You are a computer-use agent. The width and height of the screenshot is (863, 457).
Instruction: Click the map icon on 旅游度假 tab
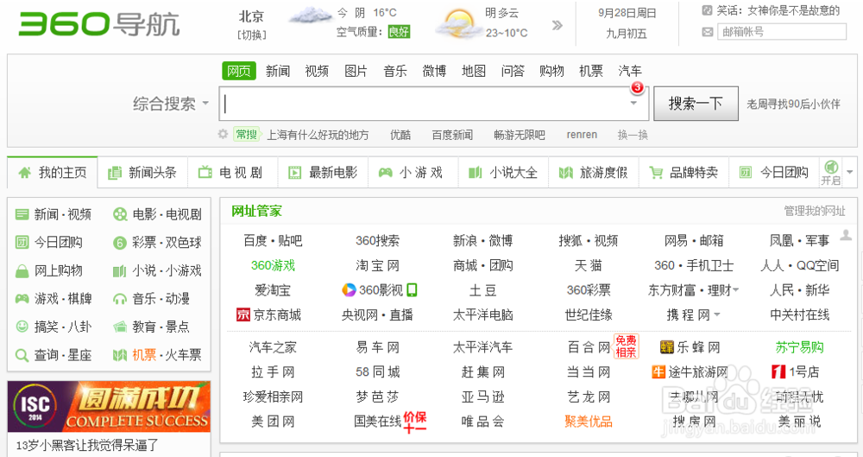(566, 173)
